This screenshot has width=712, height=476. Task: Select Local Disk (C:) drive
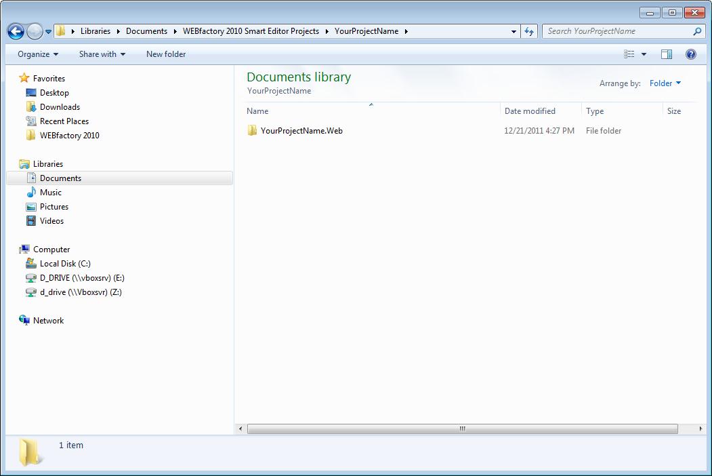coord(65,264)
